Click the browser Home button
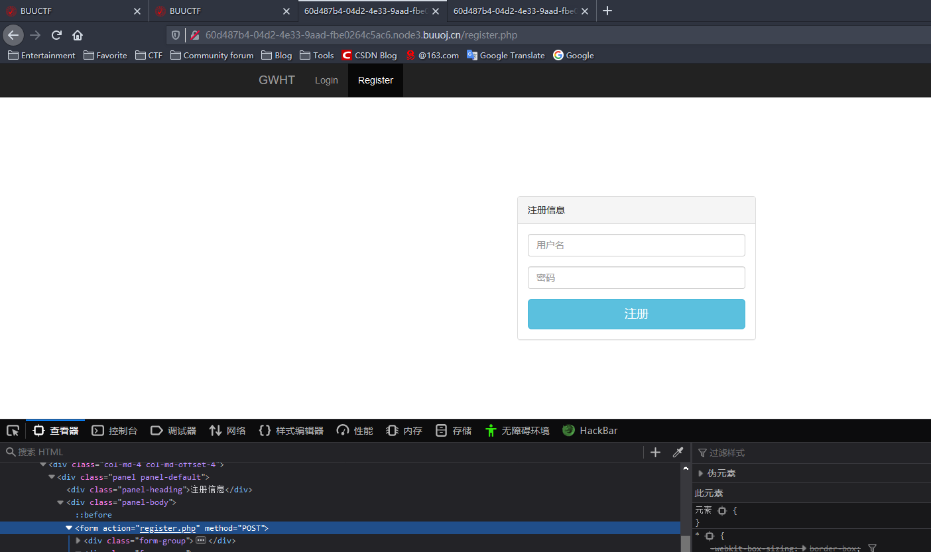931x552 pixels. click(x=77, y=34)
